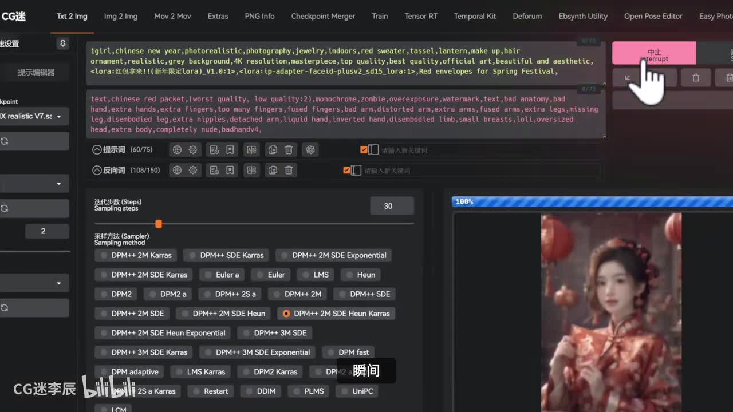This screenshot has height=412, width=733.
Task: Click the Sampling steps slider handle
Action: 159,224
